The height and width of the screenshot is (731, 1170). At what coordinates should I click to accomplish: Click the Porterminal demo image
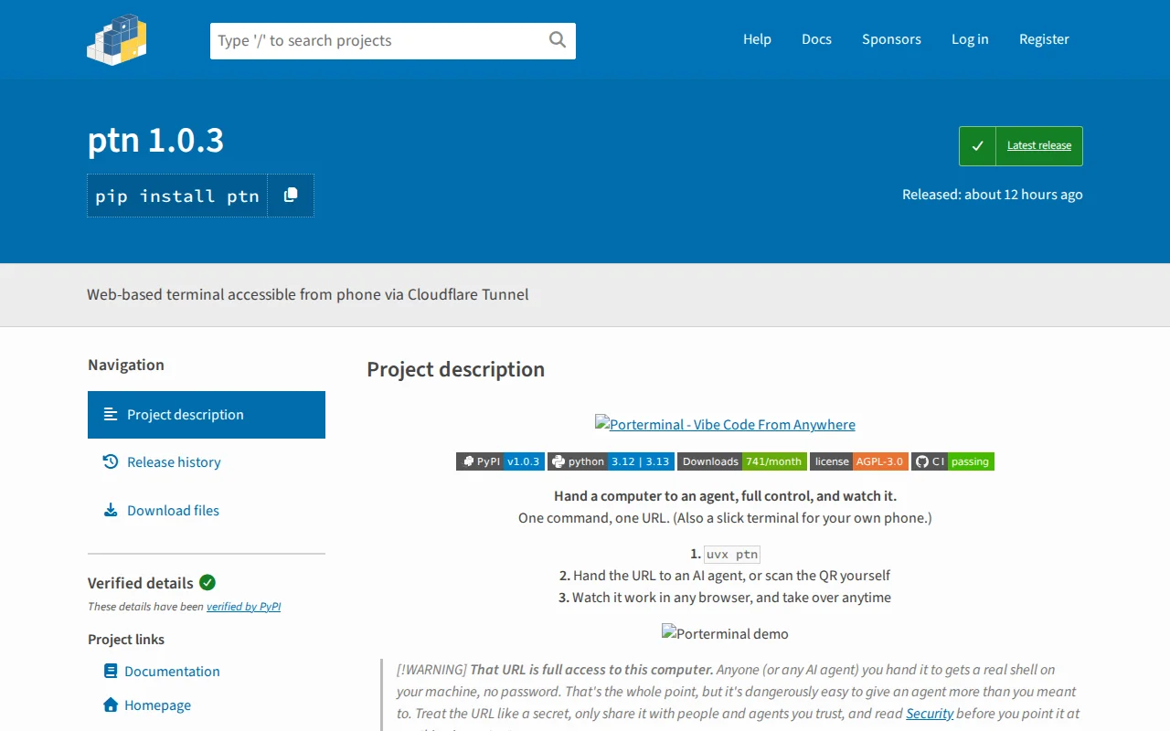pyautogui.click(x=725, y=633)
